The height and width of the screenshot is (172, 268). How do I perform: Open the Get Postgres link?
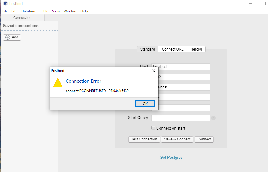(171, 157)
